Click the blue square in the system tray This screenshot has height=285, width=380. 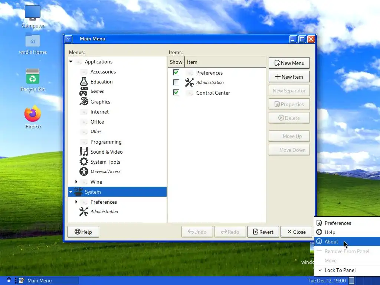[x=351, y=281]
